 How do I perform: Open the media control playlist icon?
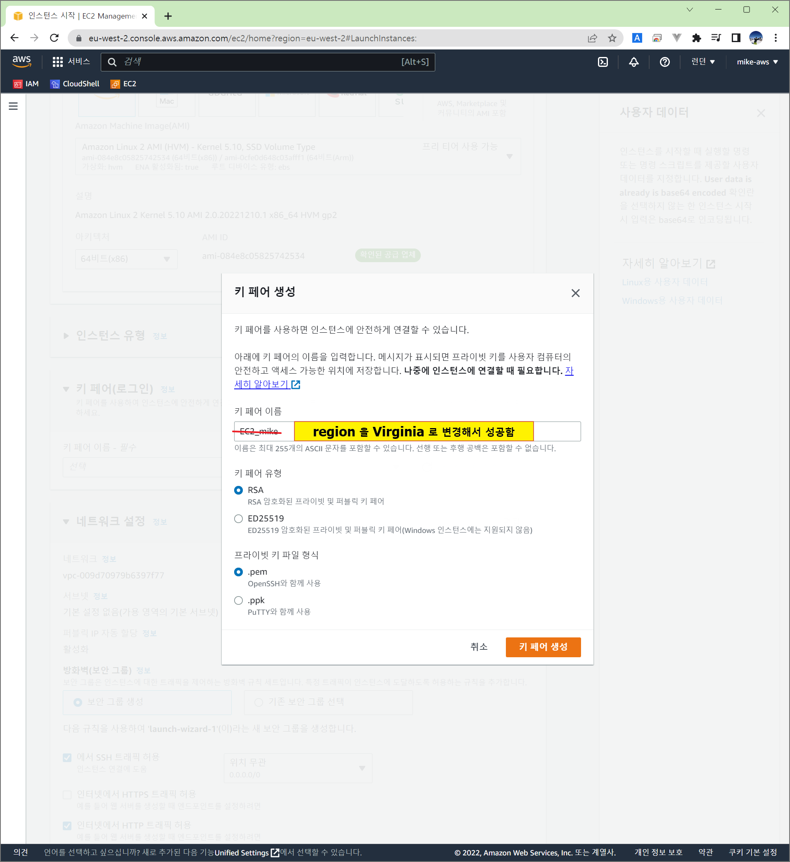(716, 38)
